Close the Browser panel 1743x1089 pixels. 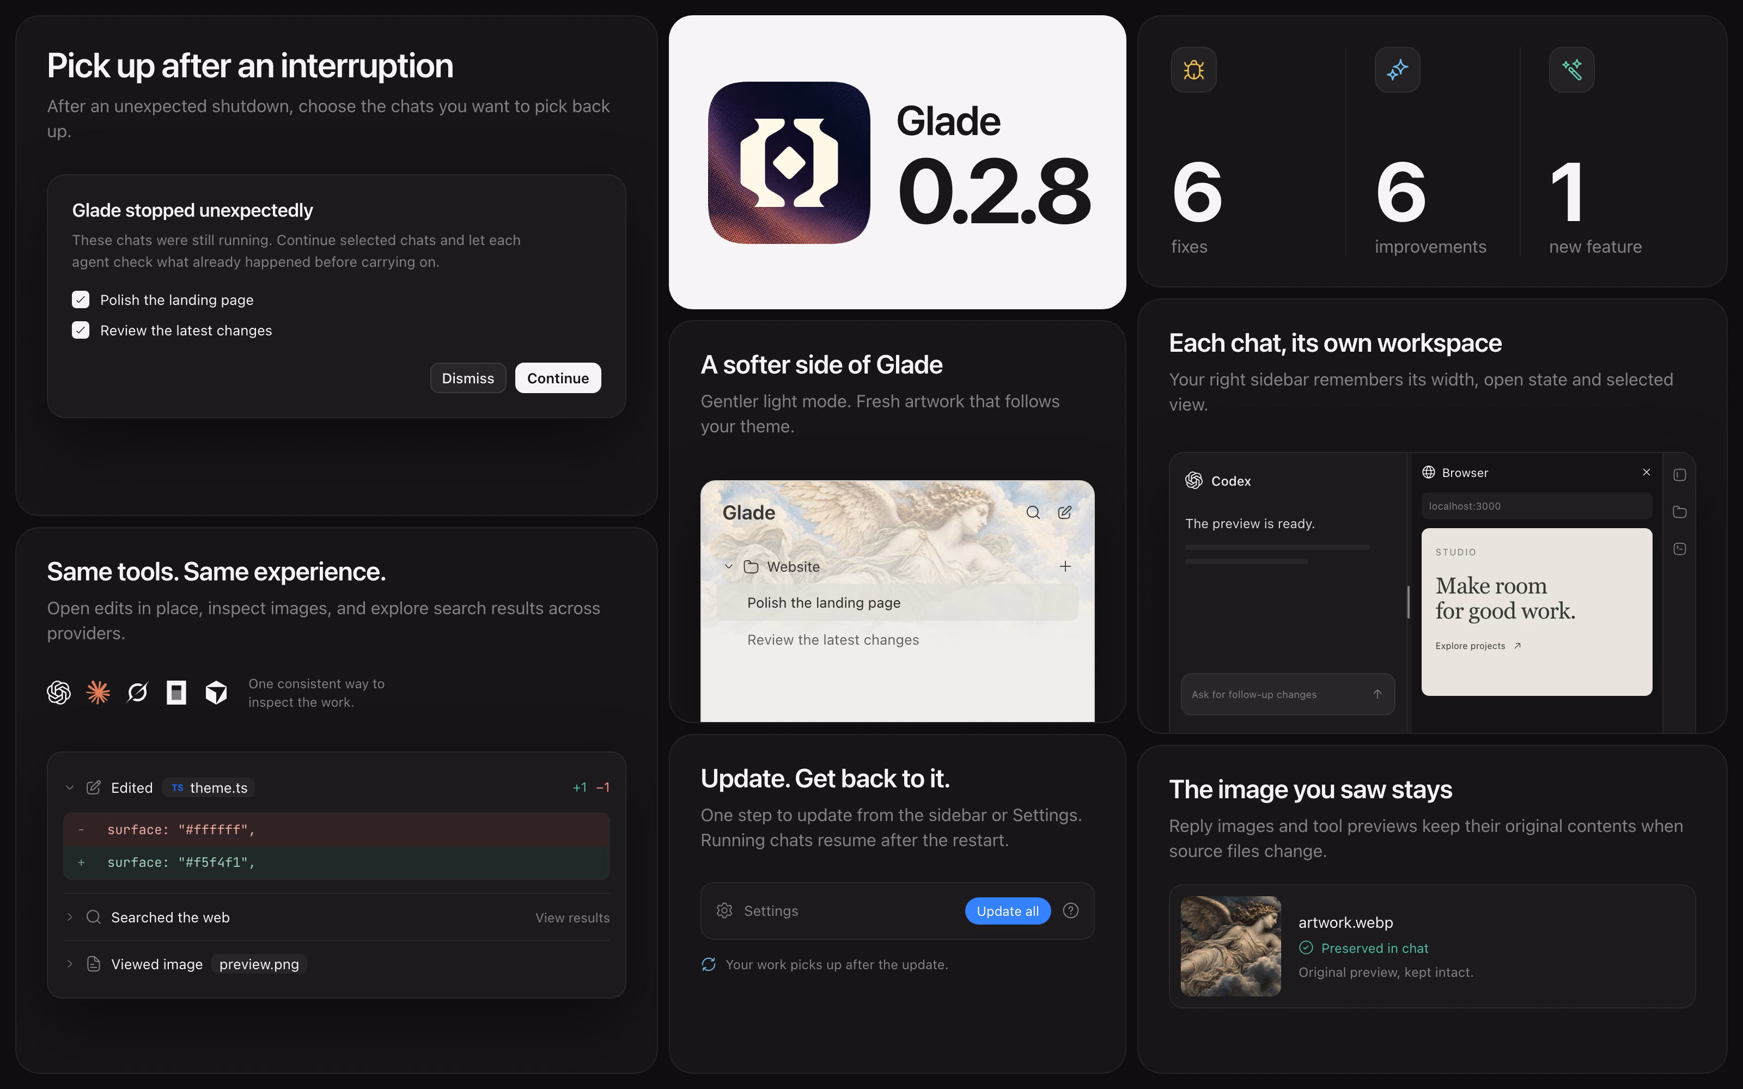pos(1647,473)
